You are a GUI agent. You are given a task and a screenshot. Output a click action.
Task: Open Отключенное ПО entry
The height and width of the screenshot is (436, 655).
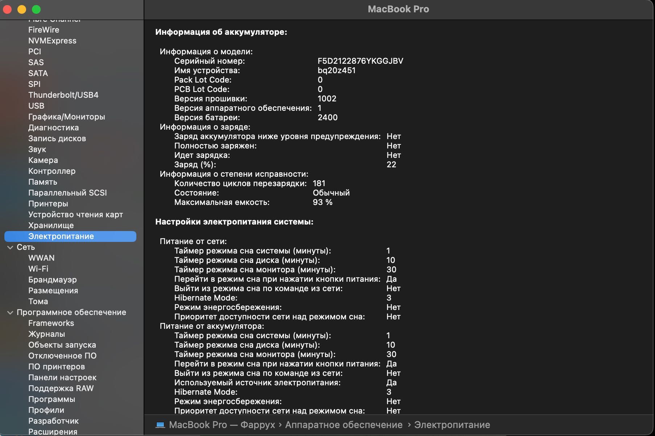click(62, 356)
